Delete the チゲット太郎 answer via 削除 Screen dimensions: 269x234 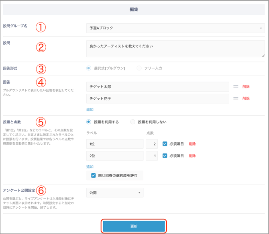point(246,86)
